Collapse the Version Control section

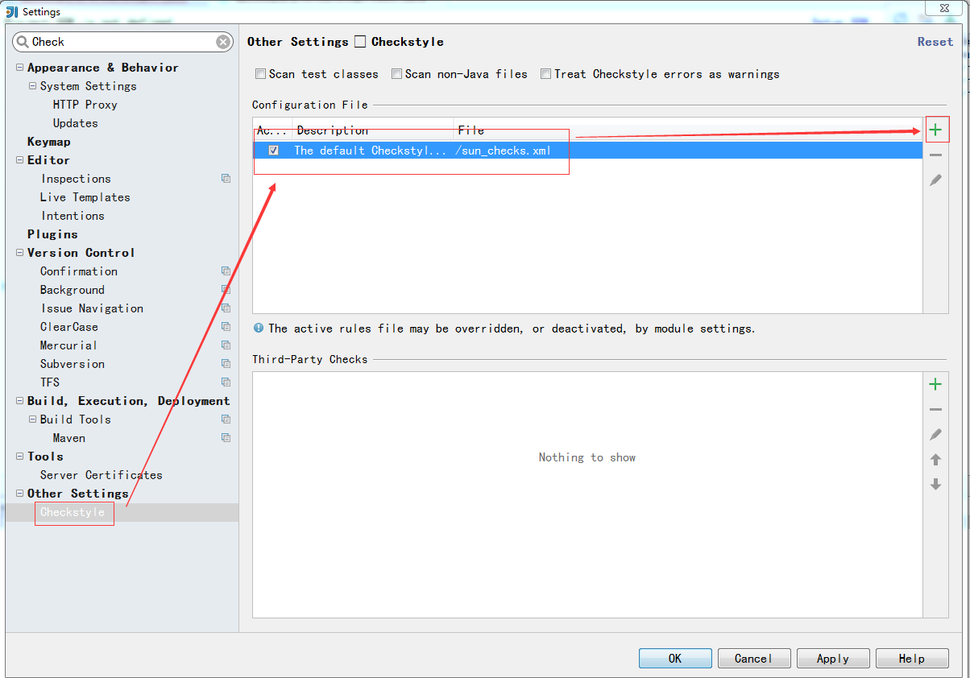[x=19, y=253]
